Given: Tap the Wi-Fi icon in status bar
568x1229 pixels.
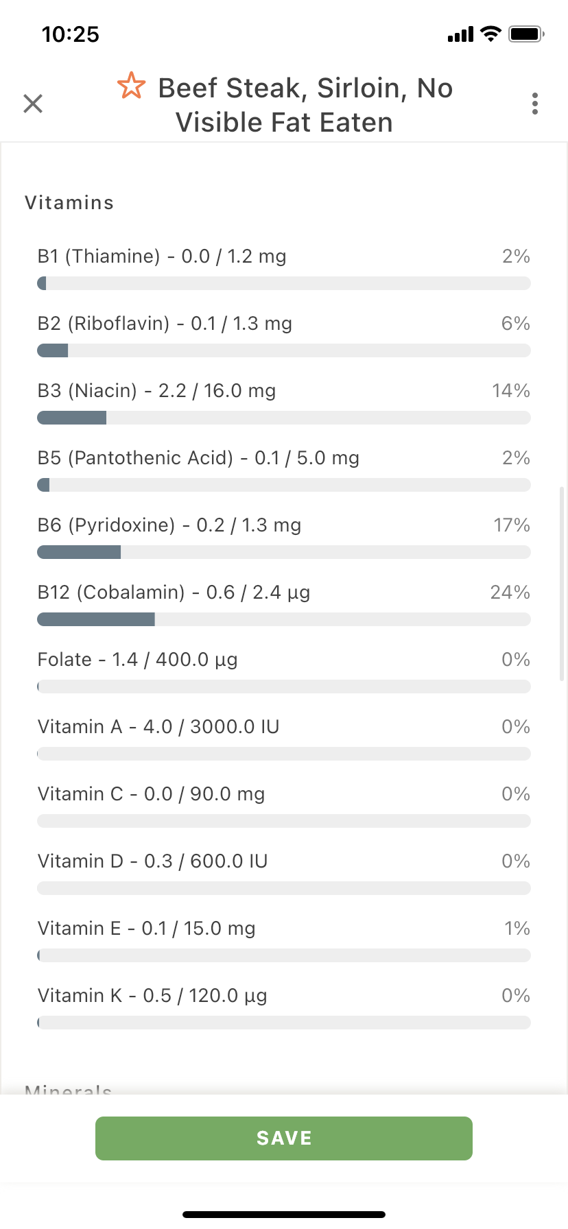Looking at the screenshot, I should pyautogui.click(x=490, y=34).
